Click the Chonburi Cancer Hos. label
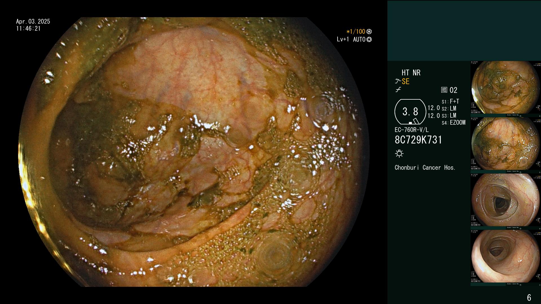This screenshot has width=541, height=304. (425, 168)
